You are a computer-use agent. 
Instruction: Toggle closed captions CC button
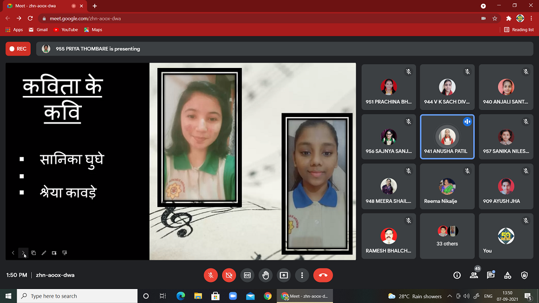pyautogui.click(x=247, y=275)
